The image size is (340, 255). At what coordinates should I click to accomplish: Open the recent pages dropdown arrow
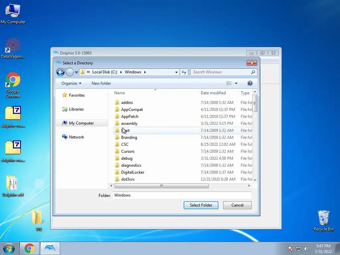click(77, 72)
